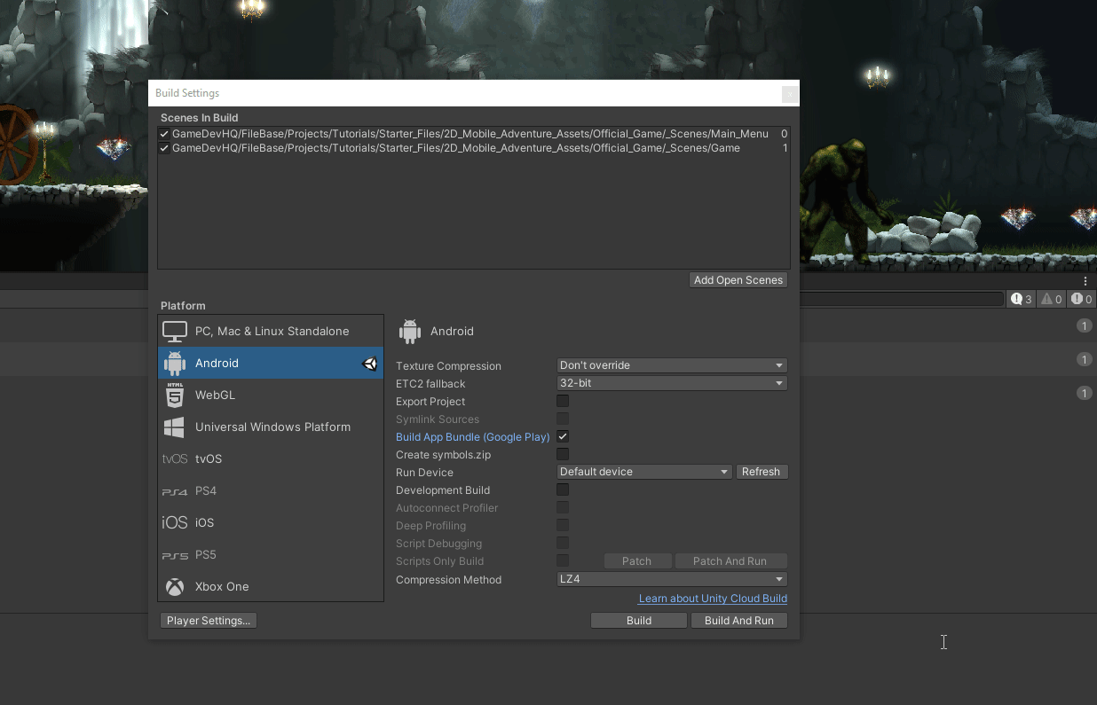Image resolution: width=1097 pixels, height=705 pixels.
Task: Toggle console info message count filter
Action: coord(1081,300)
